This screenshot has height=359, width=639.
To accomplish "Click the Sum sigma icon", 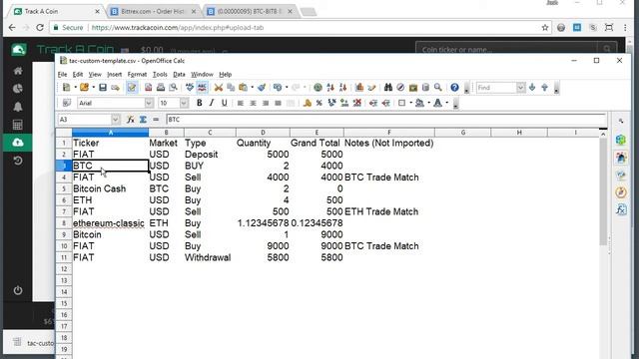I will [x=143, y=120].
